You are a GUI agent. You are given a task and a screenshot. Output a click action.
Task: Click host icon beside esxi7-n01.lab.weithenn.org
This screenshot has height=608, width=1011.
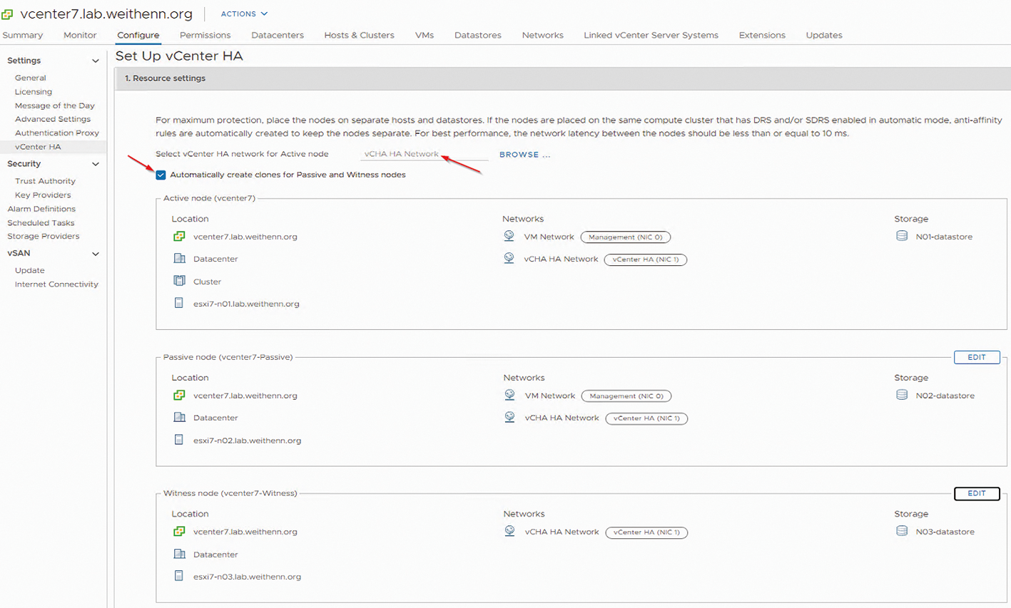point(179,303)
